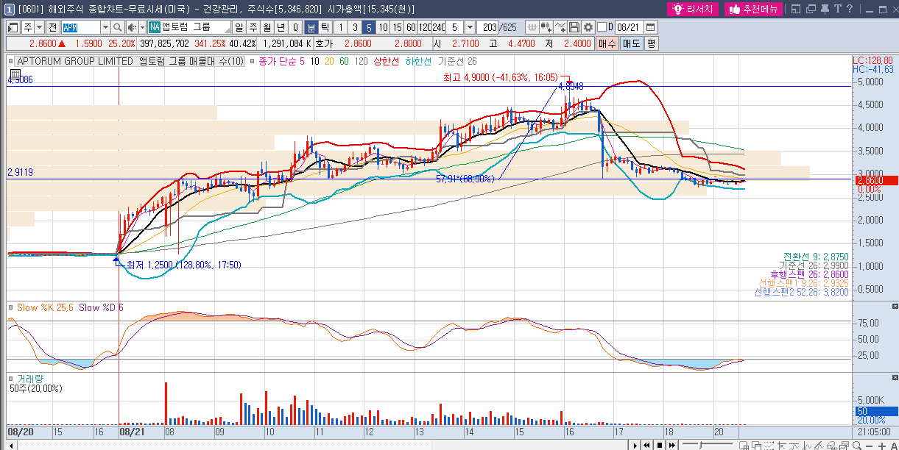Click the 리서치 research button
Viewport: 899px width, 450px height.
click(694, 9)
